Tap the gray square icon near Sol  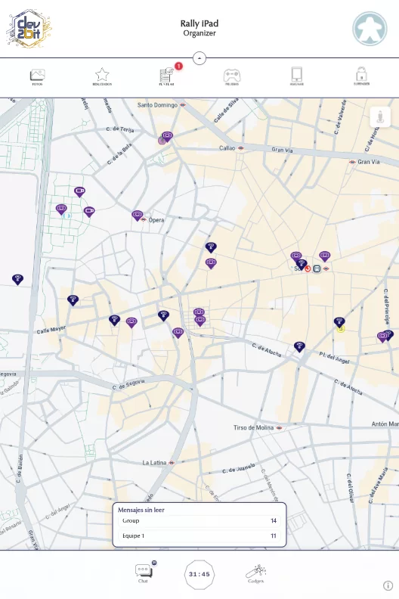click(x=317, y=269)
